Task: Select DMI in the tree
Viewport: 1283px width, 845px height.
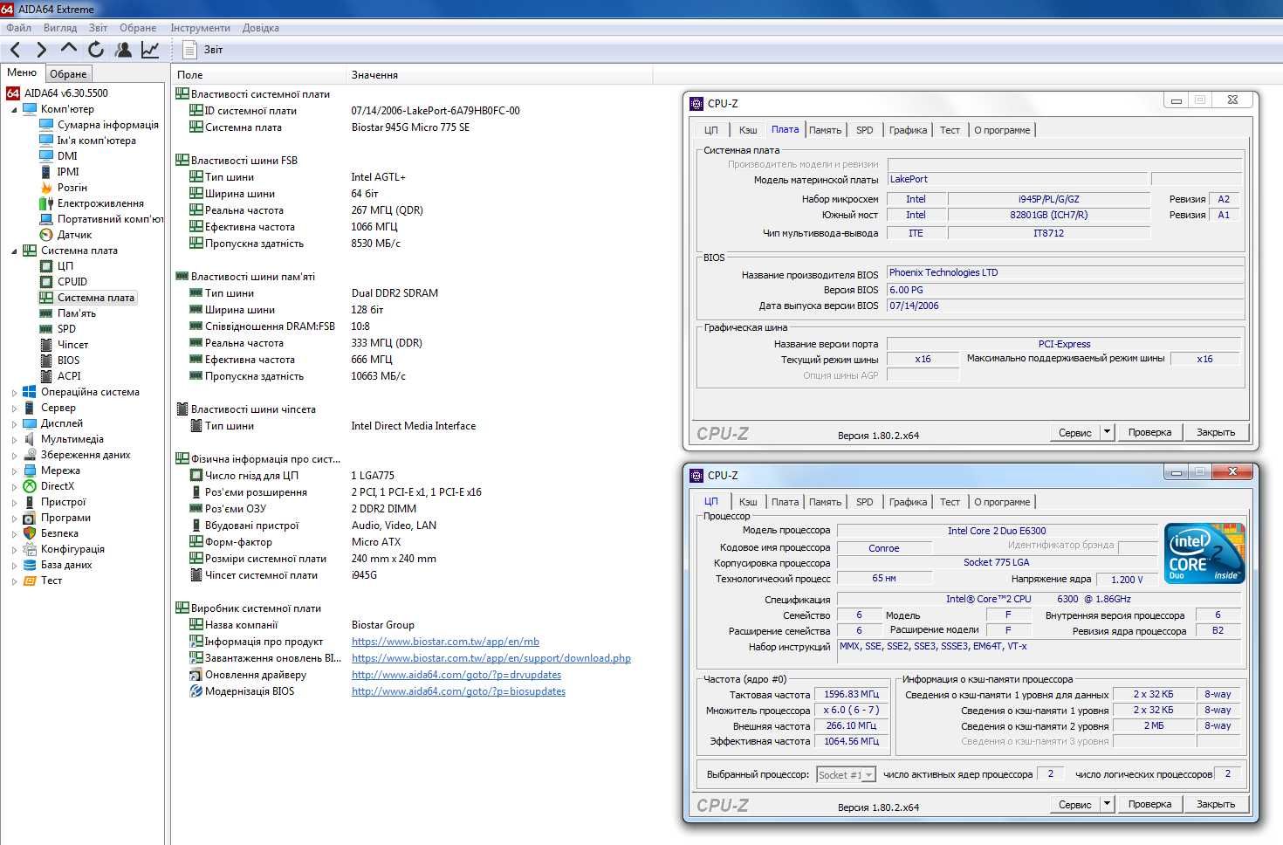Action: pyautogui.click(x=67, y=156)
